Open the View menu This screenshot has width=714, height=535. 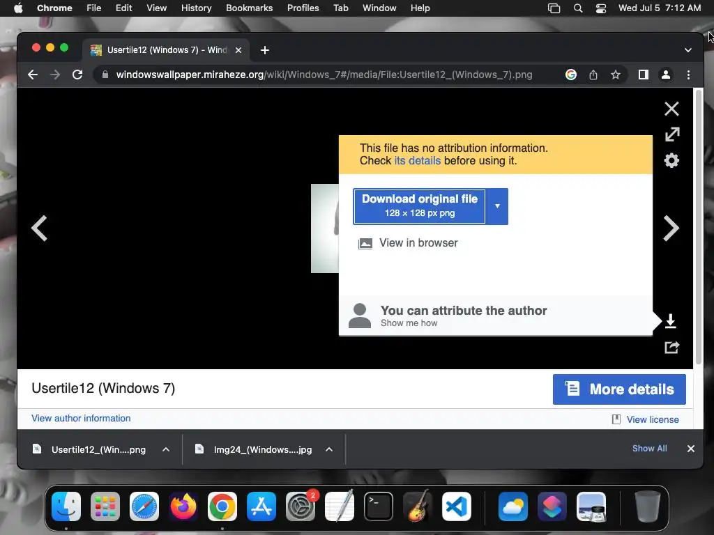[x=156, y=8]
